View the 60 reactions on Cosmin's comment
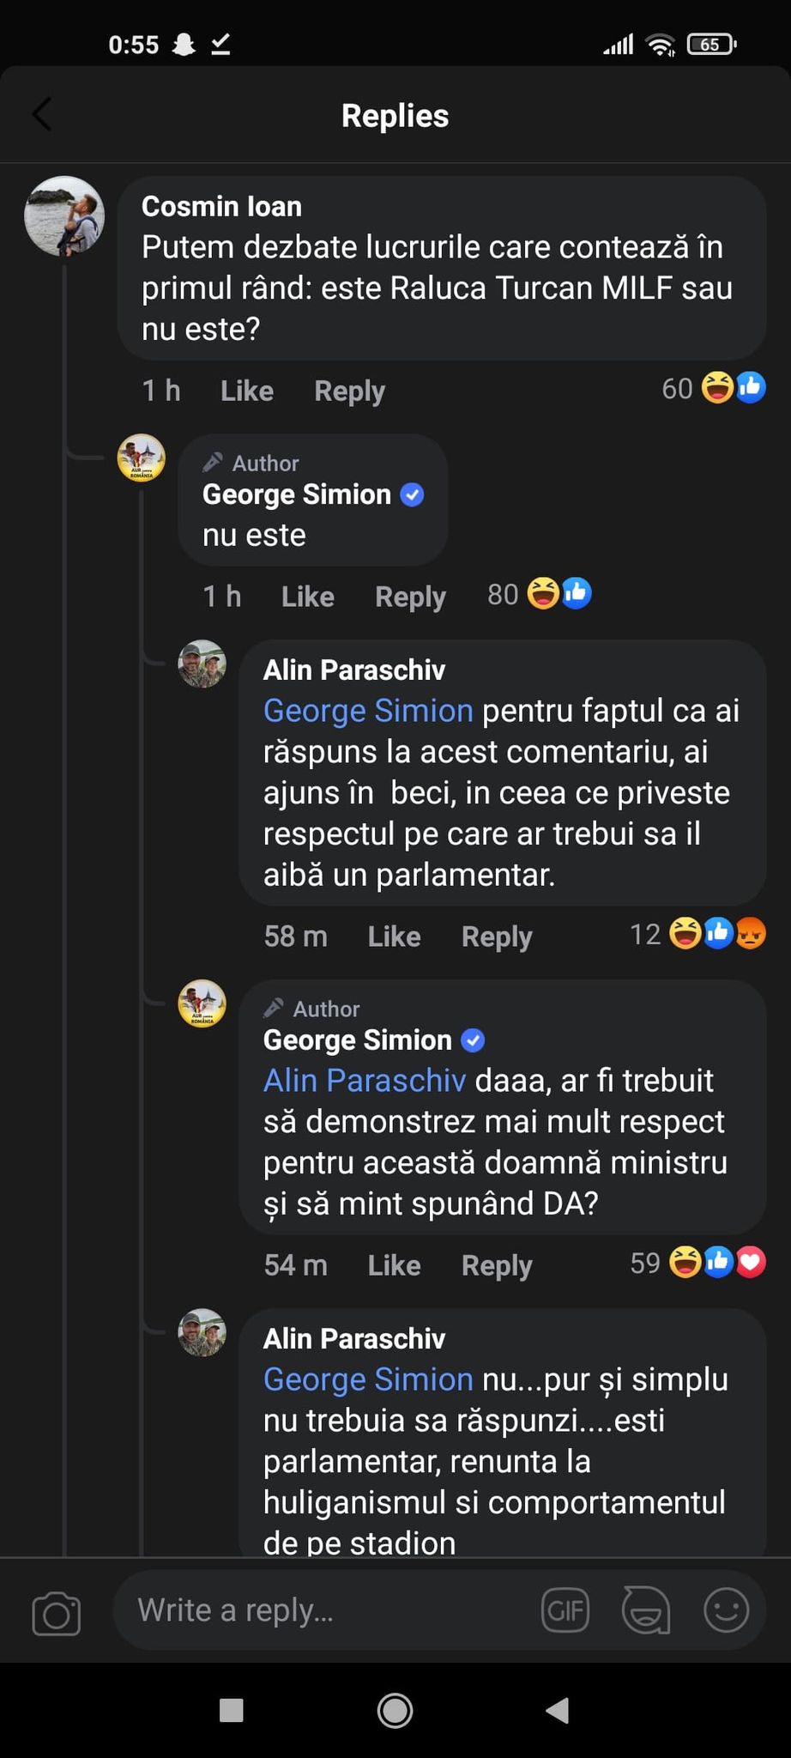 [714, 388]
